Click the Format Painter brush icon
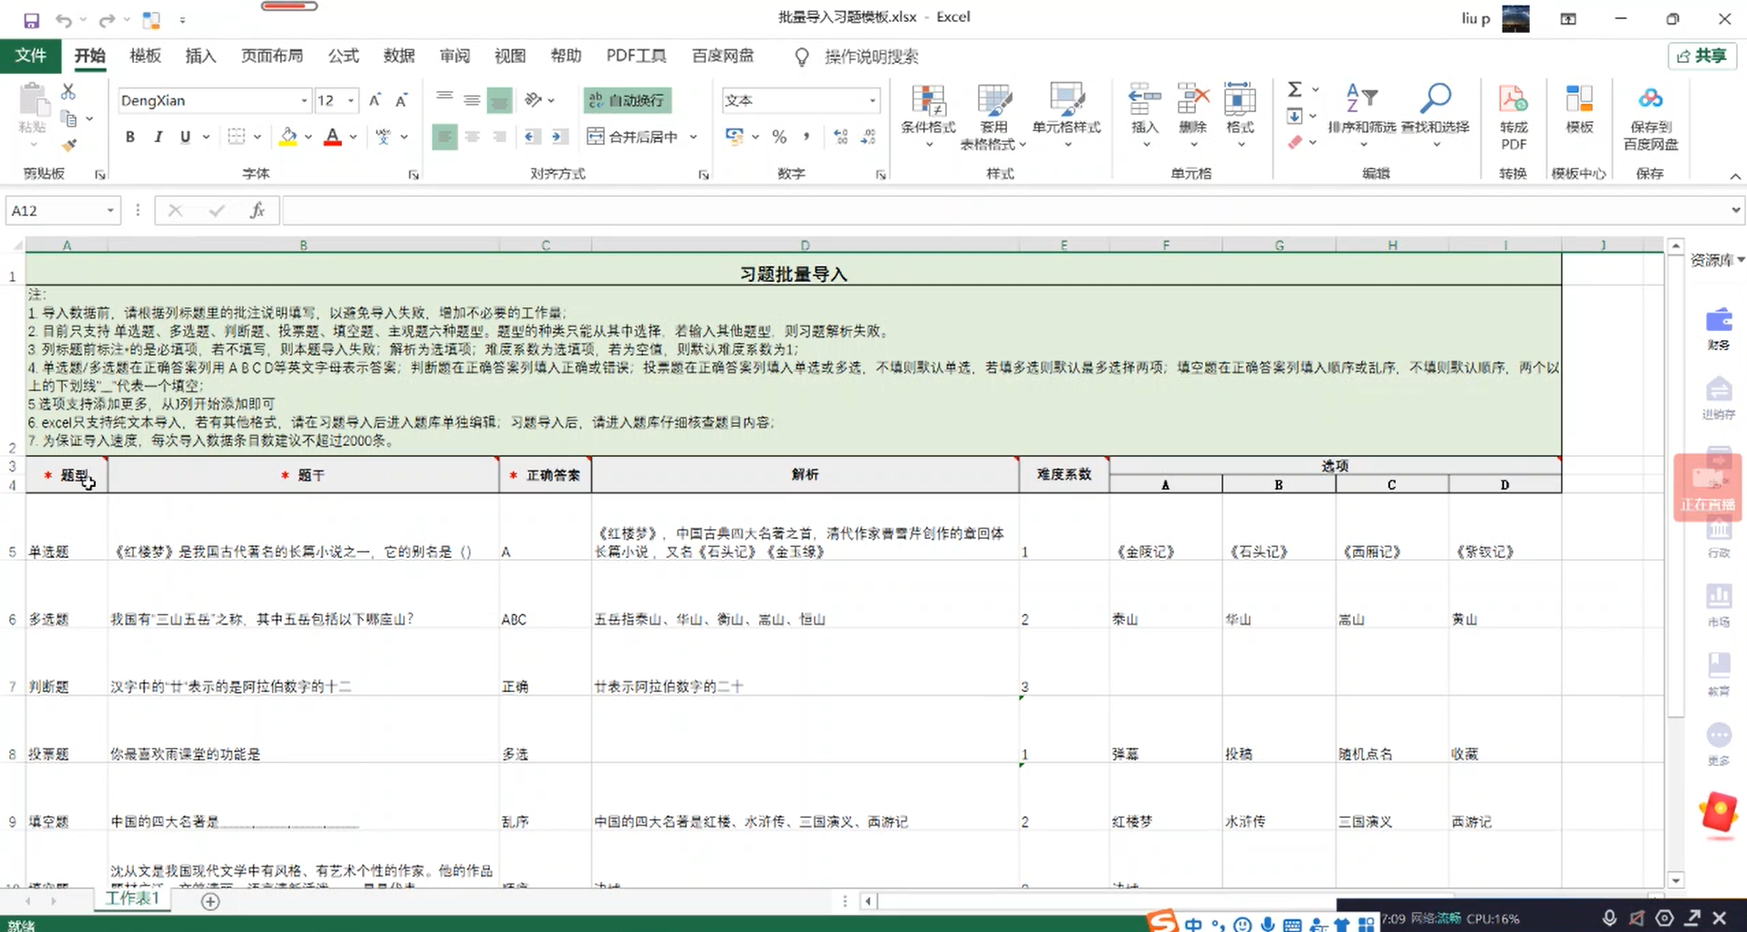The width and height of the screenshot is (1747, 932). [69, 145]
